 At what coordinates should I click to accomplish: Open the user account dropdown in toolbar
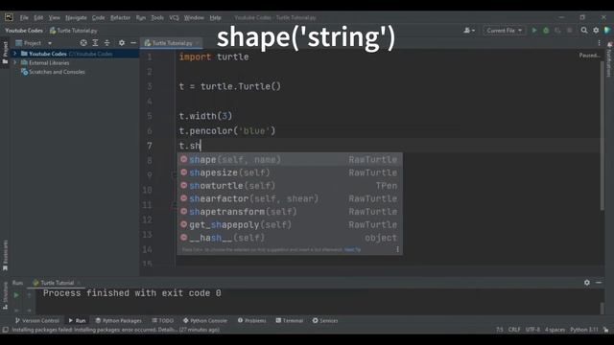coord(469,30)
